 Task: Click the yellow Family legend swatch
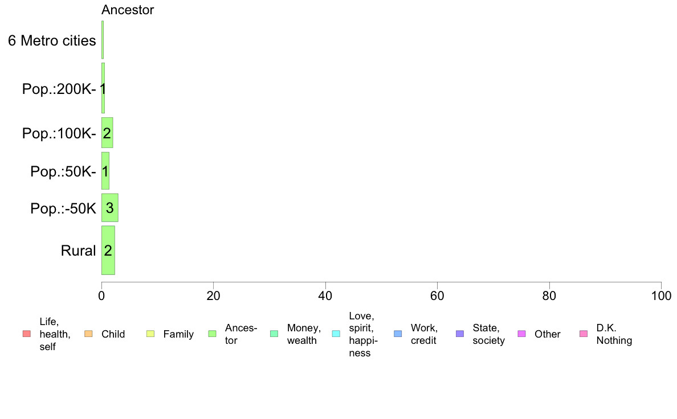tap(150, 334)
